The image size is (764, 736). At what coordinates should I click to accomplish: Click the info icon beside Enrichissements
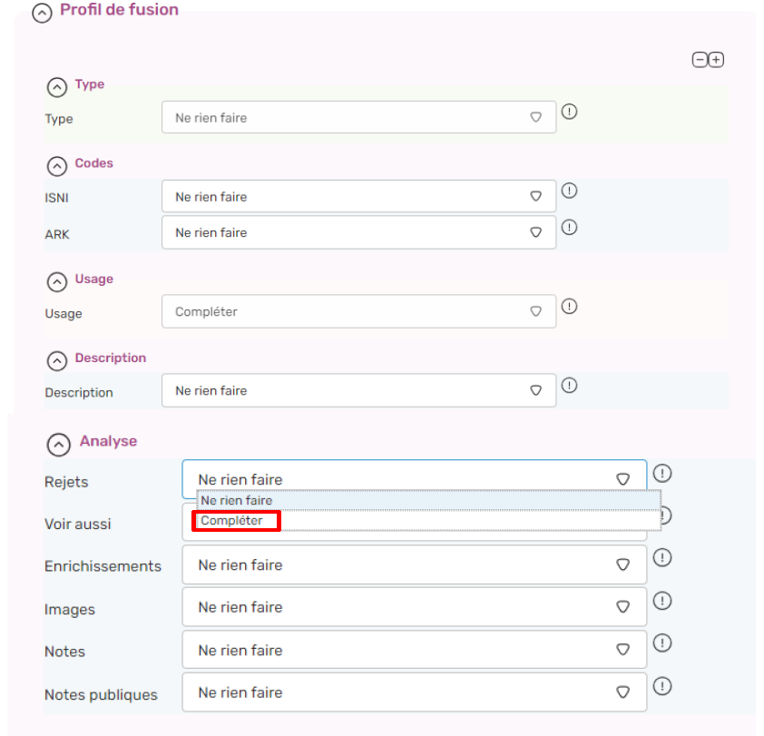[x=662, y=557]
